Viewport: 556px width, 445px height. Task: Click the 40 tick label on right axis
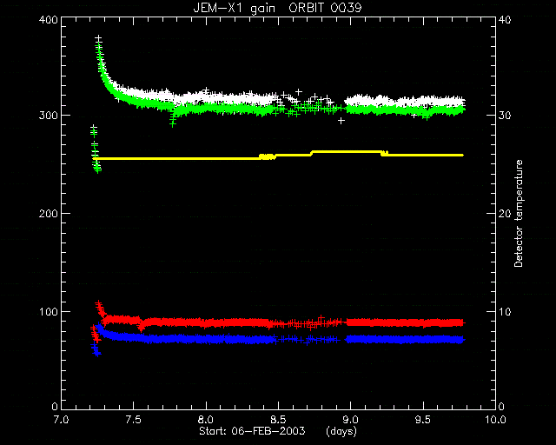505,19
